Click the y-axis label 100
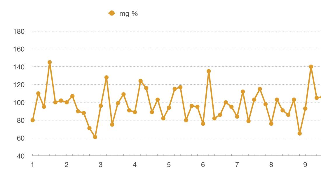 (19, 102)
